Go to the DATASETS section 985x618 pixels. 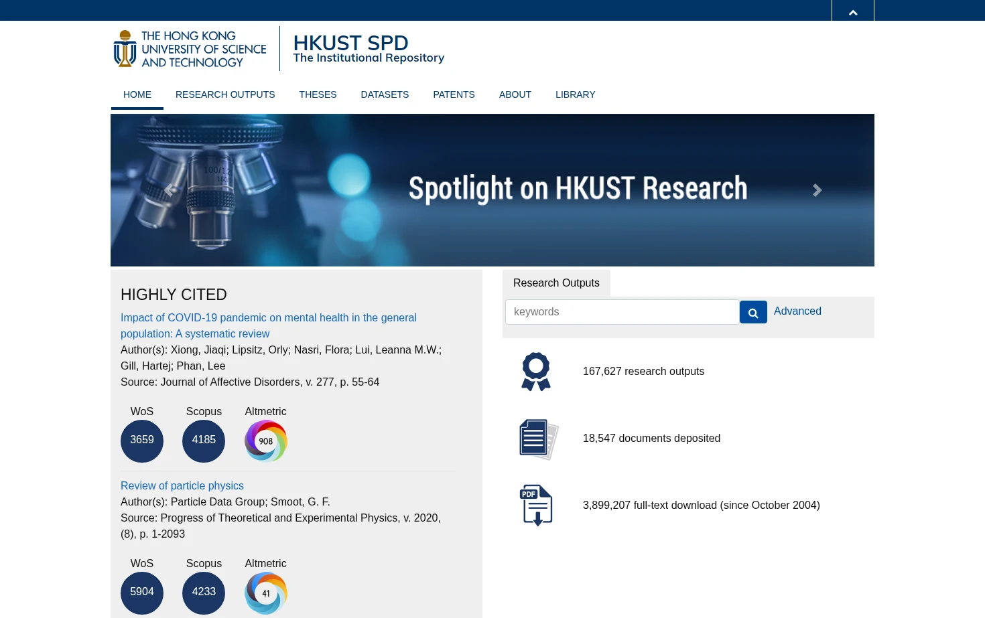(385, 94)
